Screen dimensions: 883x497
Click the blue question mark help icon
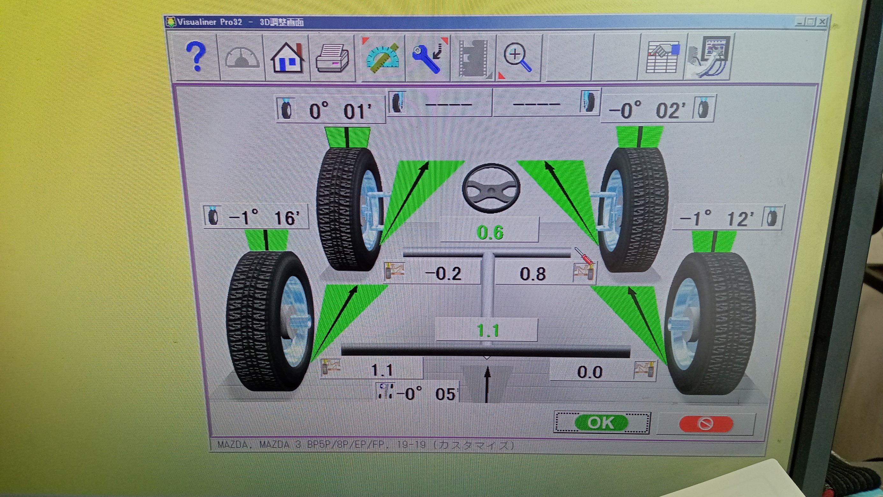(x=196, y=57)
